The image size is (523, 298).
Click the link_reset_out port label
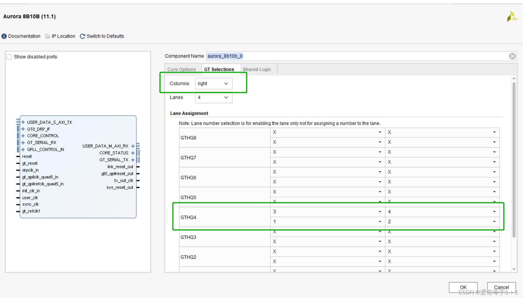pos(120,167)
